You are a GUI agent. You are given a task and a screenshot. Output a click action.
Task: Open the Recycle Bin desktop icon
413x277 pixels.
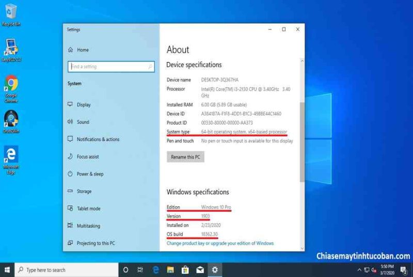[x=11, y=15]
